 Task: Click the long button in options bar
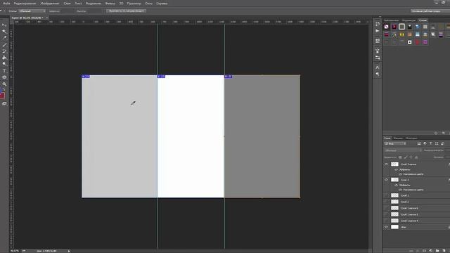[127, 11]
